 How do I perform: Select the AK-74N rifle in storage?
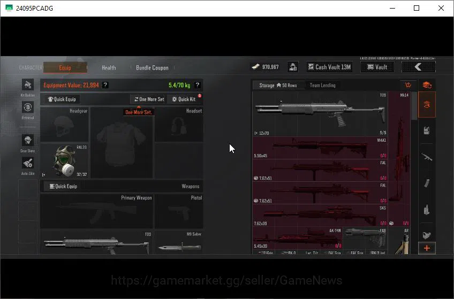coord(298,238)
